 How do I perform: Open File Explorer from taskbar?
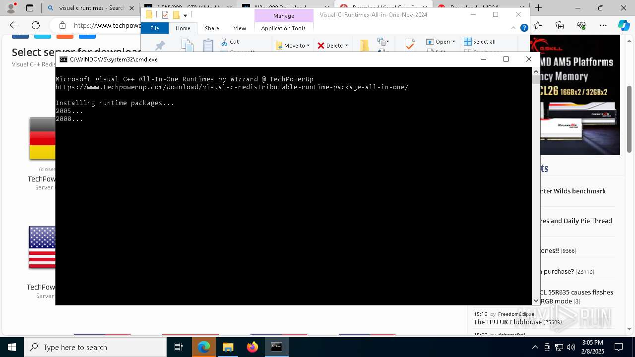coord(228,347)
